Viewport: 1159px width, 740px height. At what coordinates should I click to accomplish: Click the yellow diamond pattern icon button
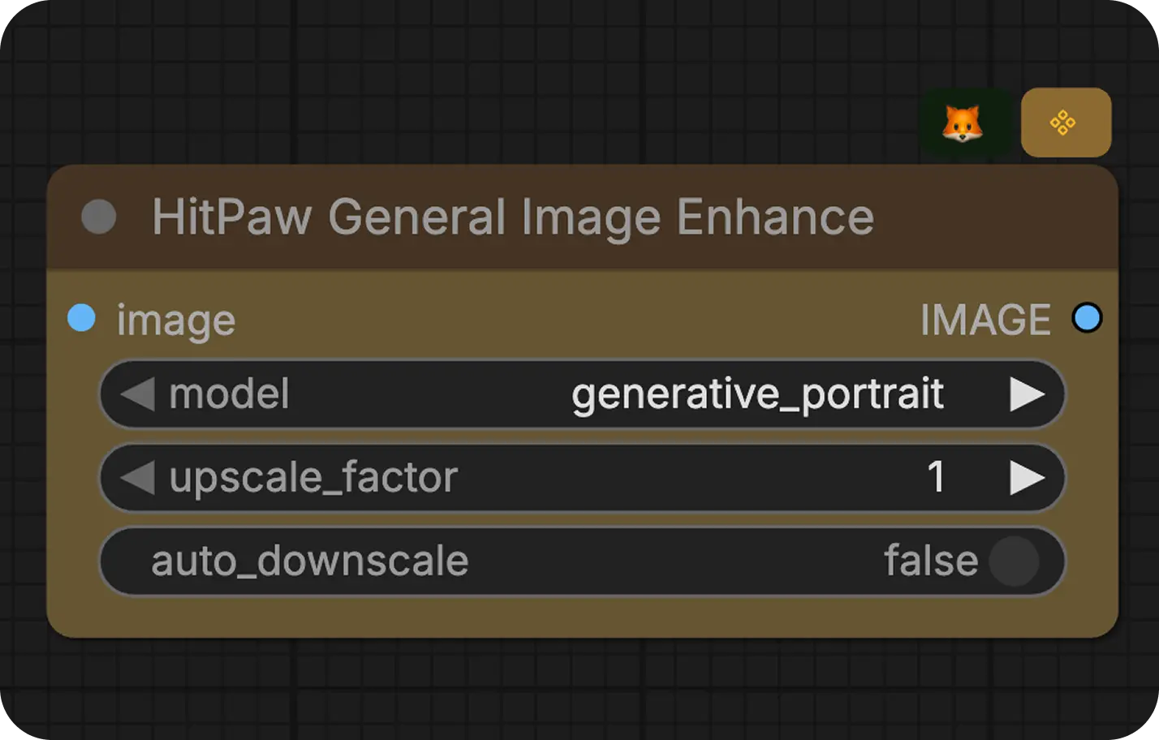1066,122
